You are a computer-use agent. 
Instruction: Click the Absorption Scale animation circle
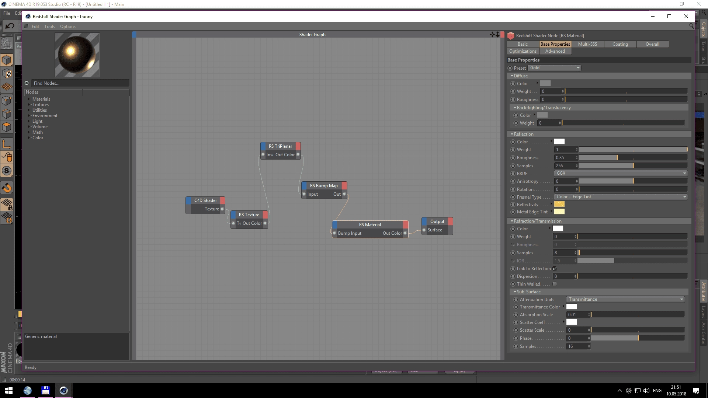tap(516, 315)
